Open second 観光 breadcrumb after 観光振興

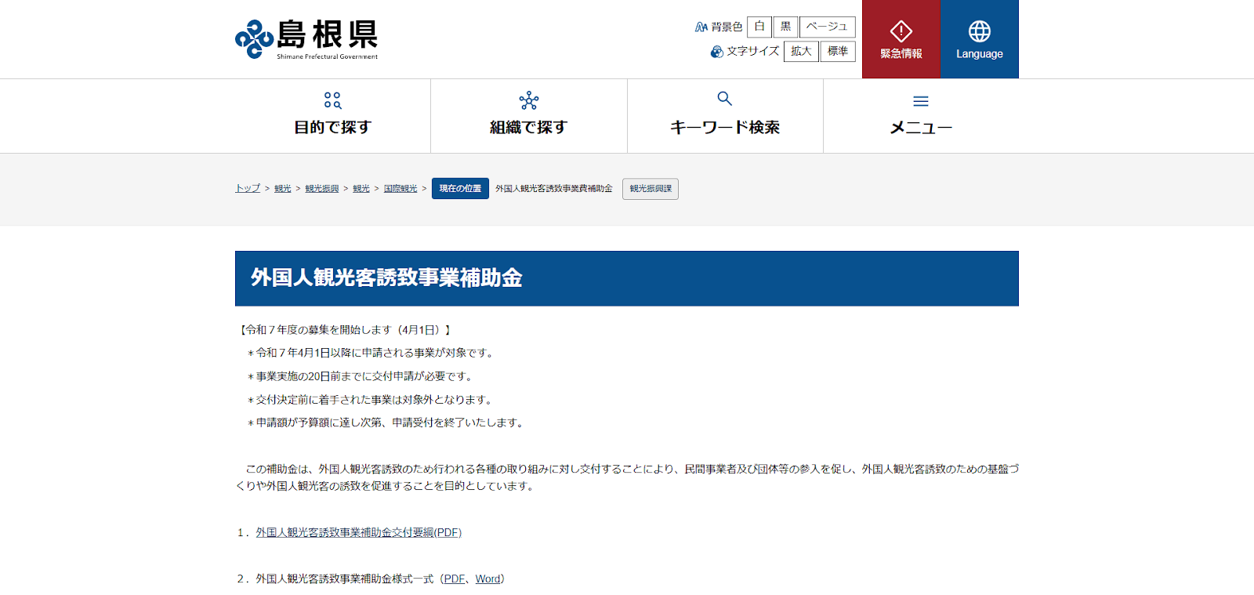tap(361, 189)
